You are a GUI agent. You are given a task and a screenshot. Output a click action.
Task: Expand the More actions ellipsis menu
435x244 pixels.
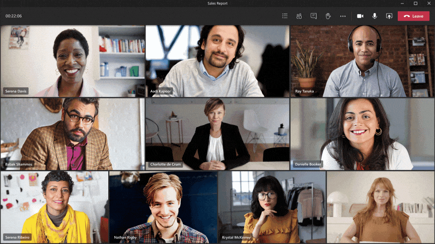click(343, 16)
